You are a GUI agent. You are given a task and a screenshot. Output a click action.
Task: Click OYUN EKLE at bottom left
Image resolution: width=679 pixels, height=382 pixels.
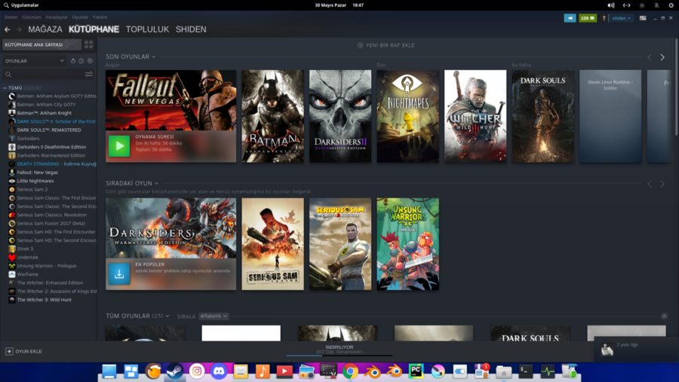point(24,351)
